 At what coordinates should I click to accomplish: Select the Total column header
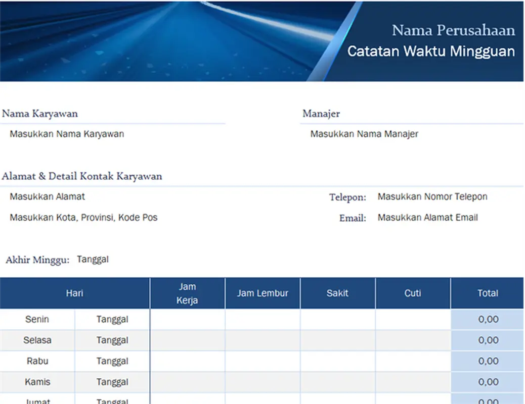click(x=488, y=293)
